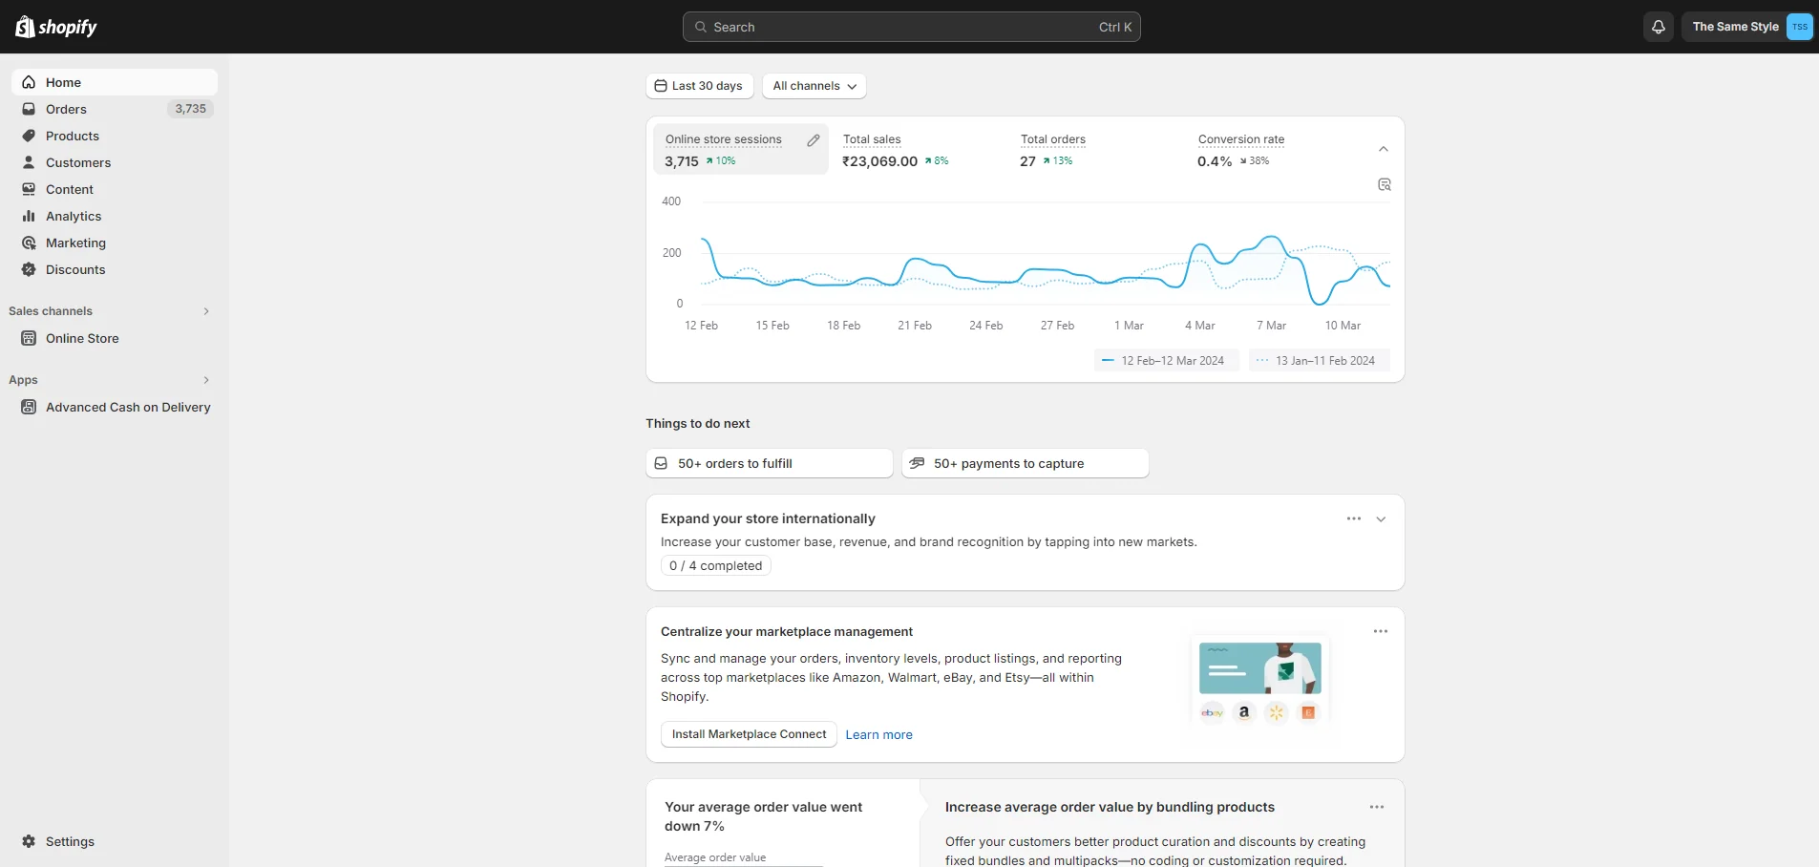Open more options on marketplace management card

click(x=1381, y=631)
